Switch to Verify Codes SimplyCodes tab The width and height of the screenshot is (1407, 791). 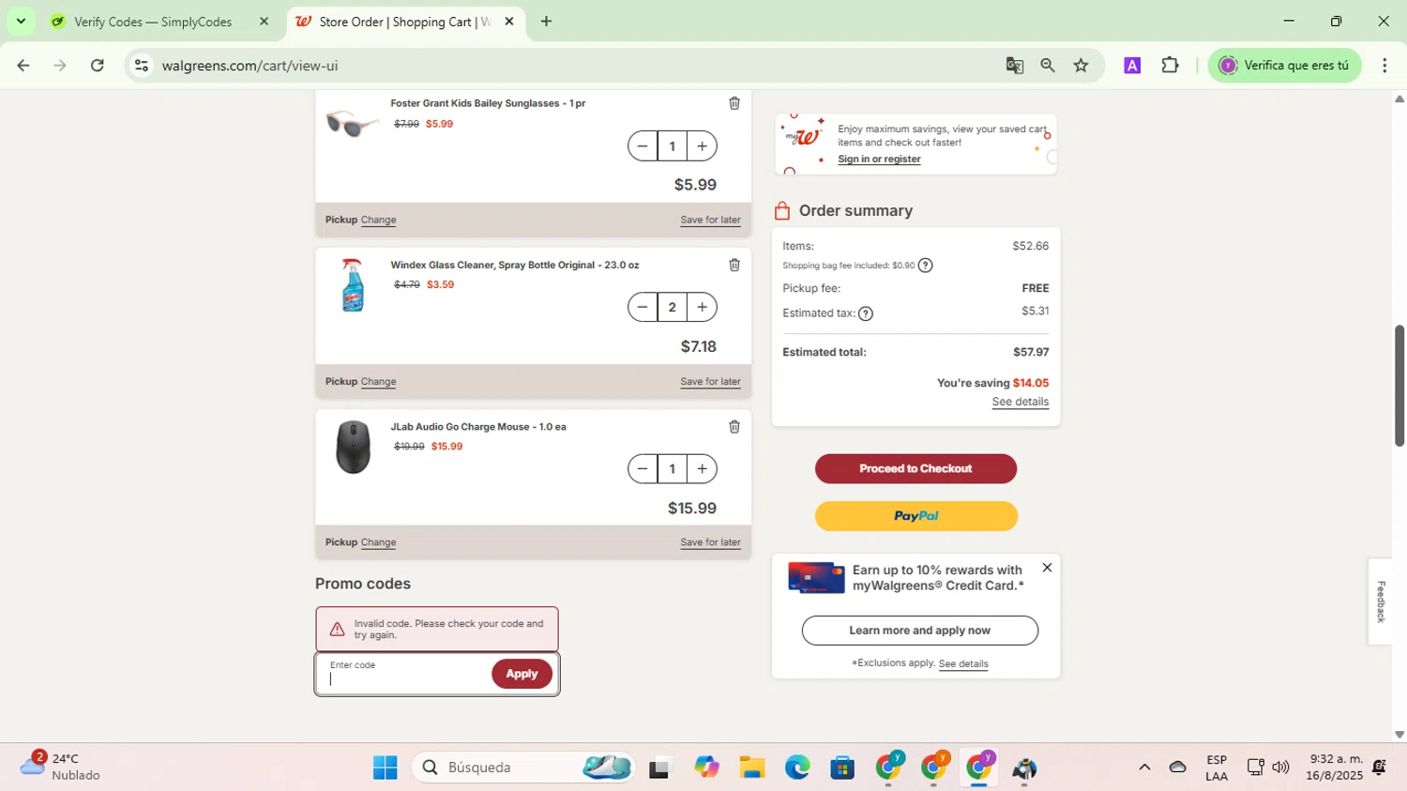coord(153,22)
